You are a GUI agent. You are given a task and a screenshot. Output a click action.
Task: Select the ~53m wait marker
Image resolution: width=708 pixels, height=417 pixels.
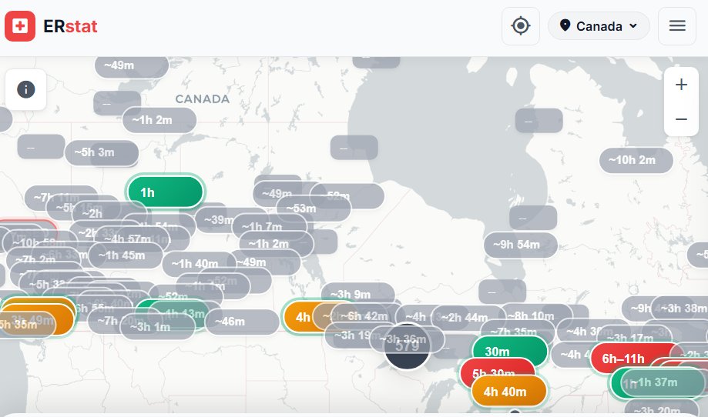tap(313, 208)
